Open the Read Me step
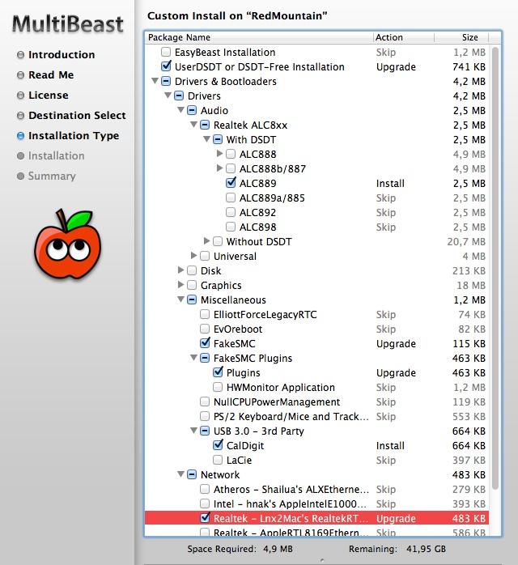 tap(51, 75)
